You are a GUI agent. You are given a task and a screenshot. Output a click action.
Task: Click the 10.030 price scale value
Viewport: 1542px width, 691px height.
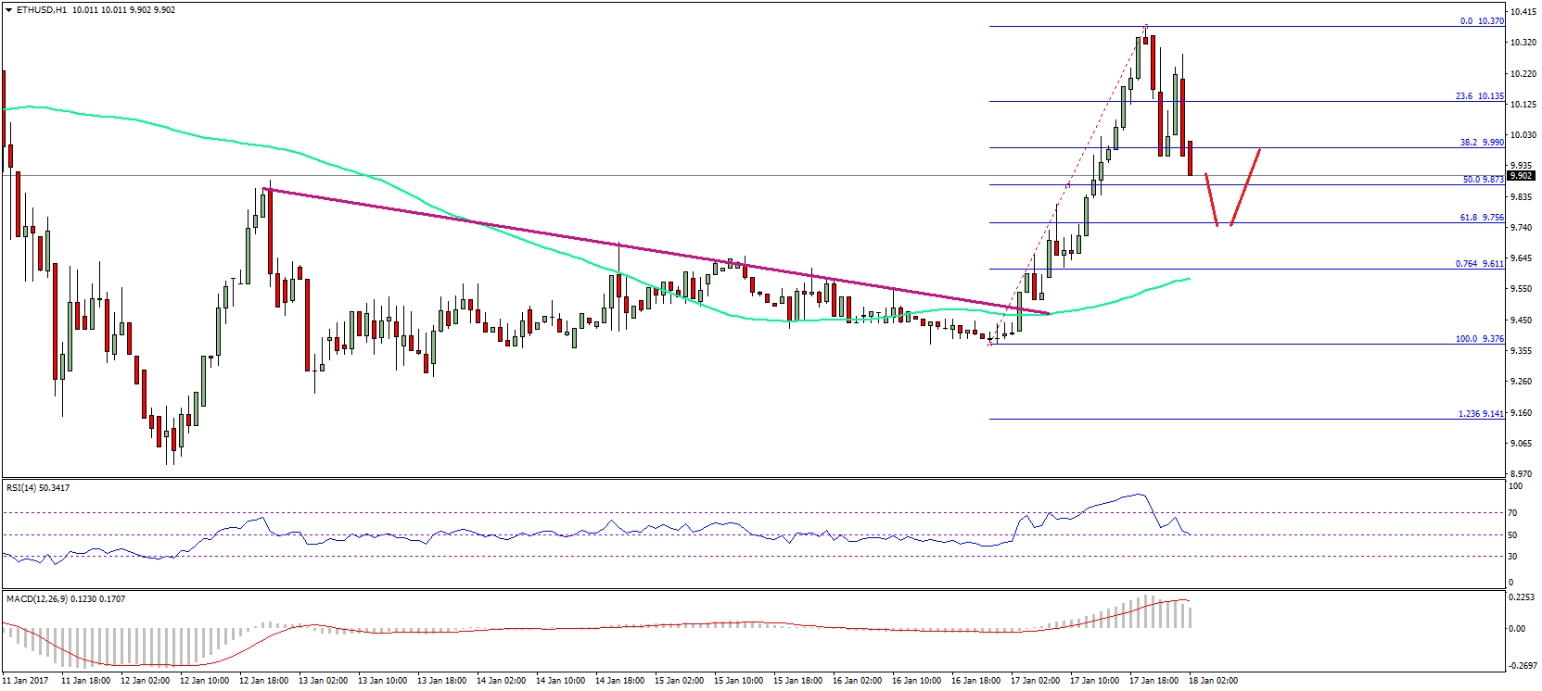pos(1523,135)
